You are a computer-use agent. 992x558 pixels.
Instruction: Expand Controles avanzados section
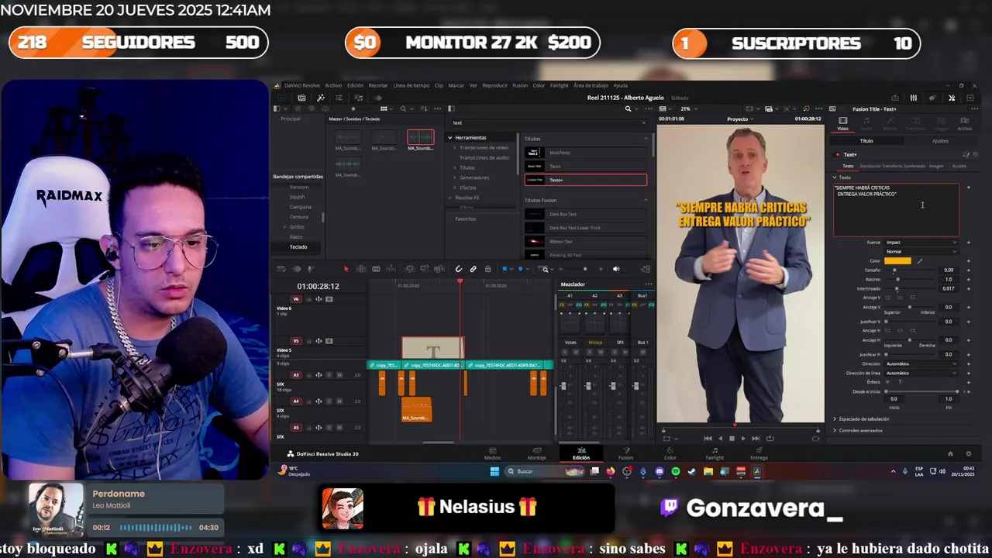coord(835,430)
